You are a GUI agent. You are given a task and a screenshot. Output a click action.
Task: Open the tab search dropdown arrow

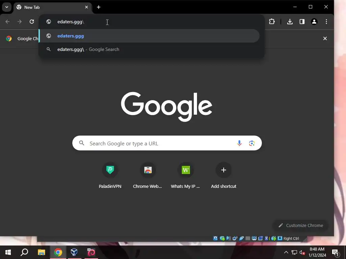point(7,7)
